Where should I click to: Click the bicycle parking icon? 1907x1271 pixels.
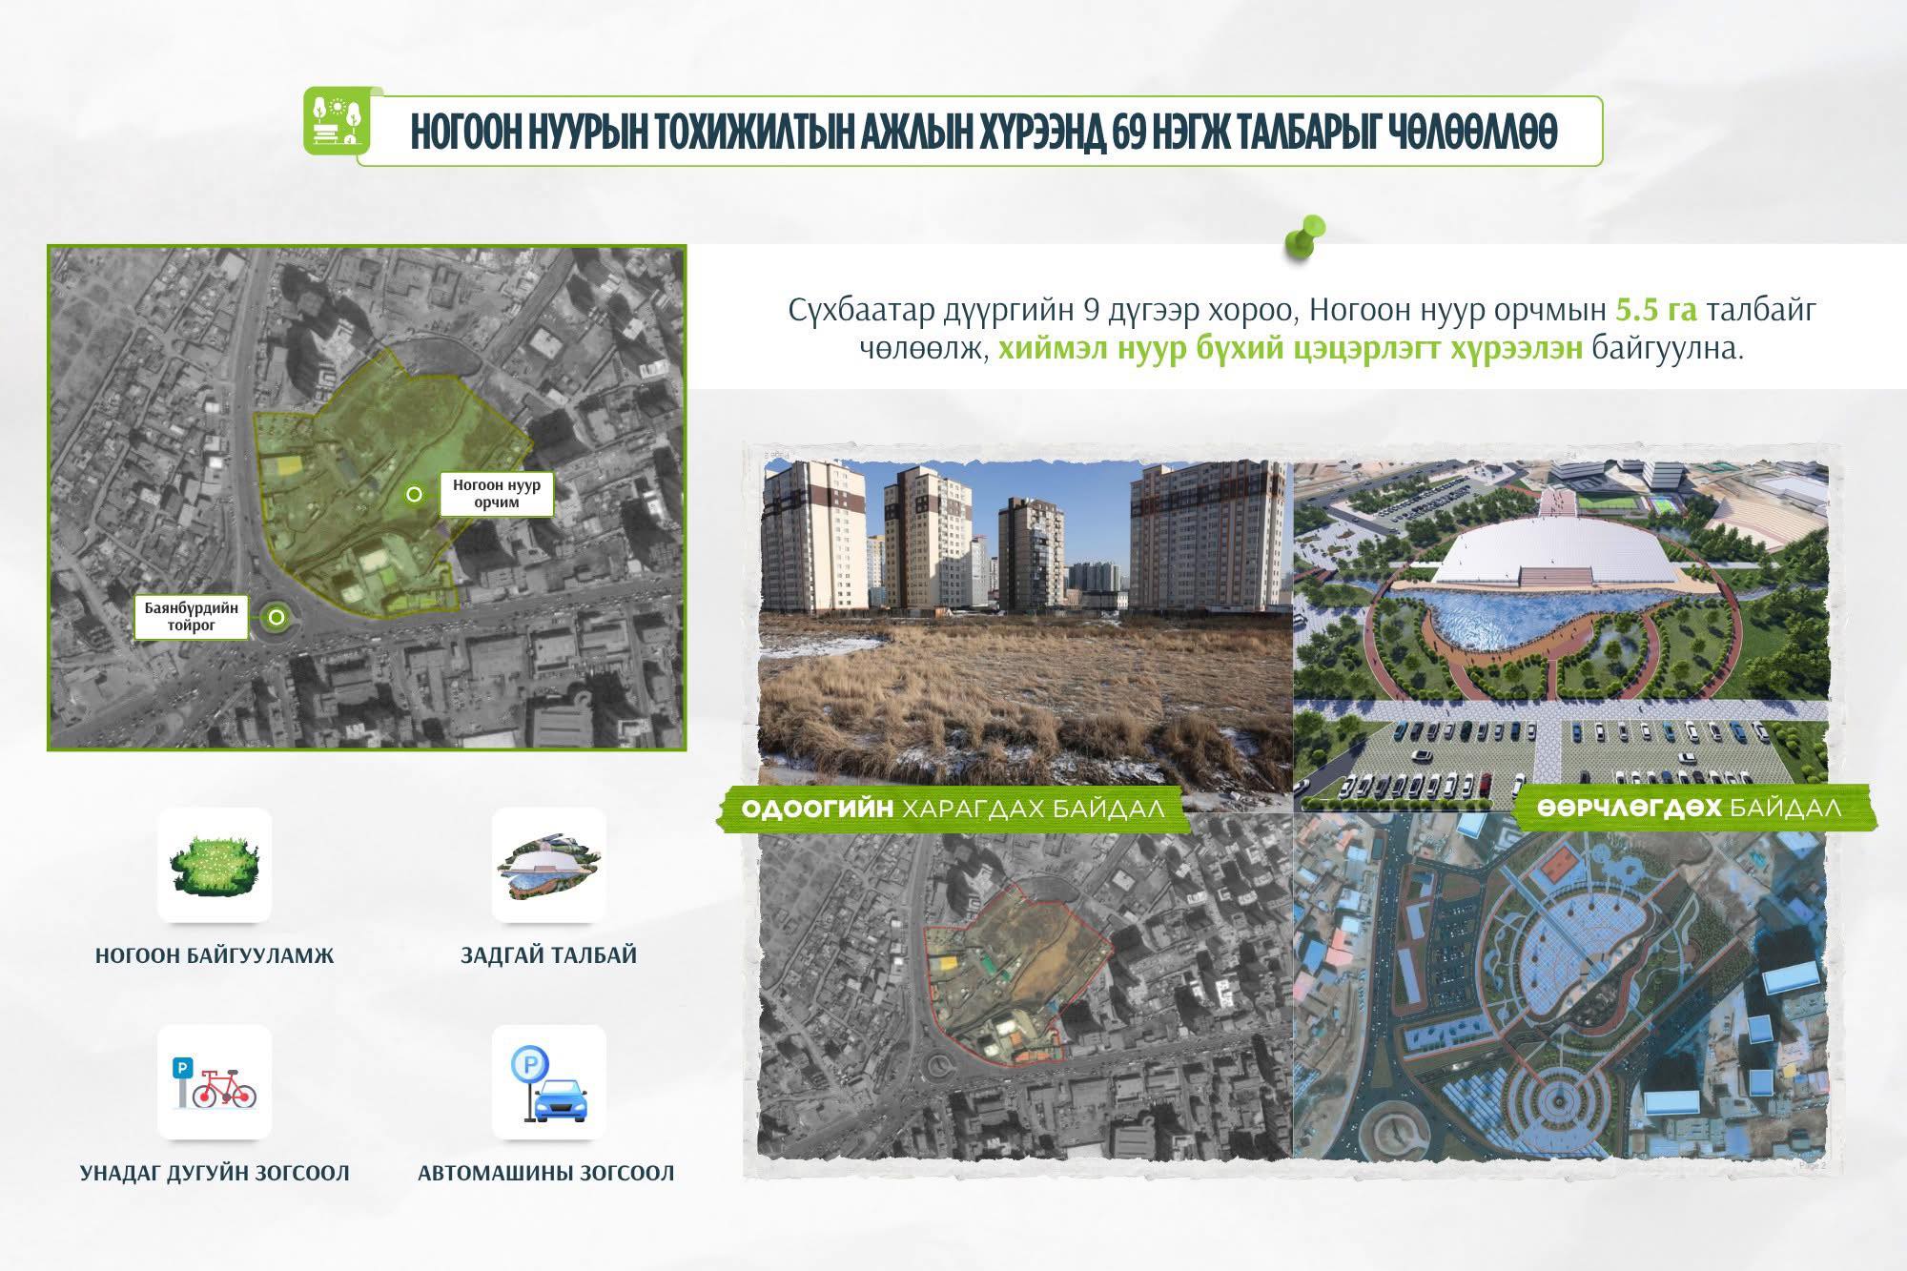coord(215,1082)
